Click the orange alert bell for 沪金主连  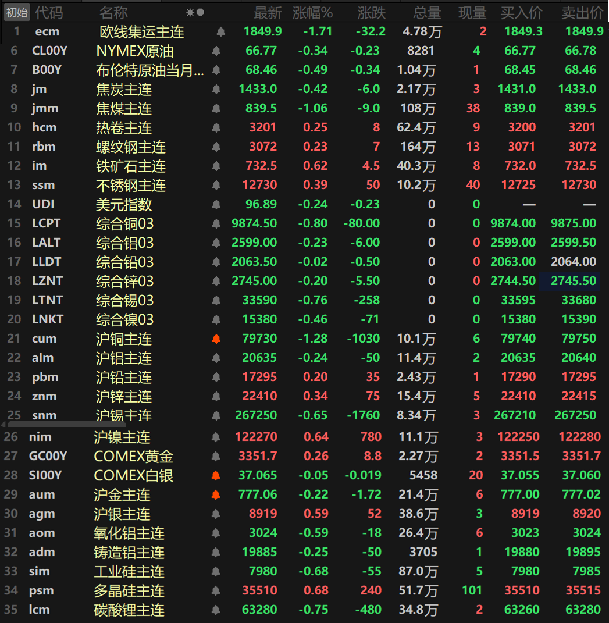coord(216,494)
